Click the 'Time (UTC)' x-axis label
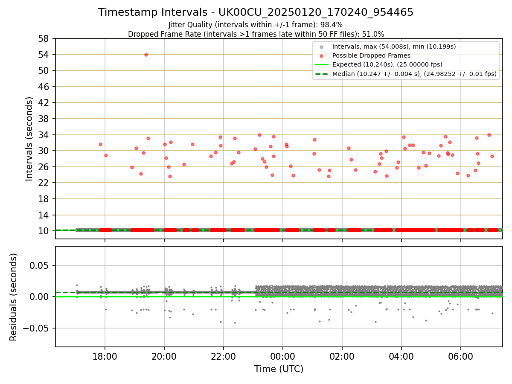Screen dimensions: 512x384 click(x=279, y=369)
